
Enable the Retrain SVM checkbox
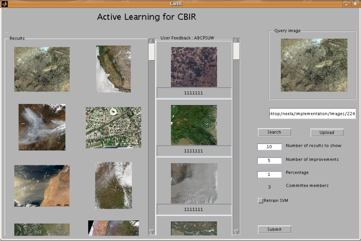click(261, 201)
